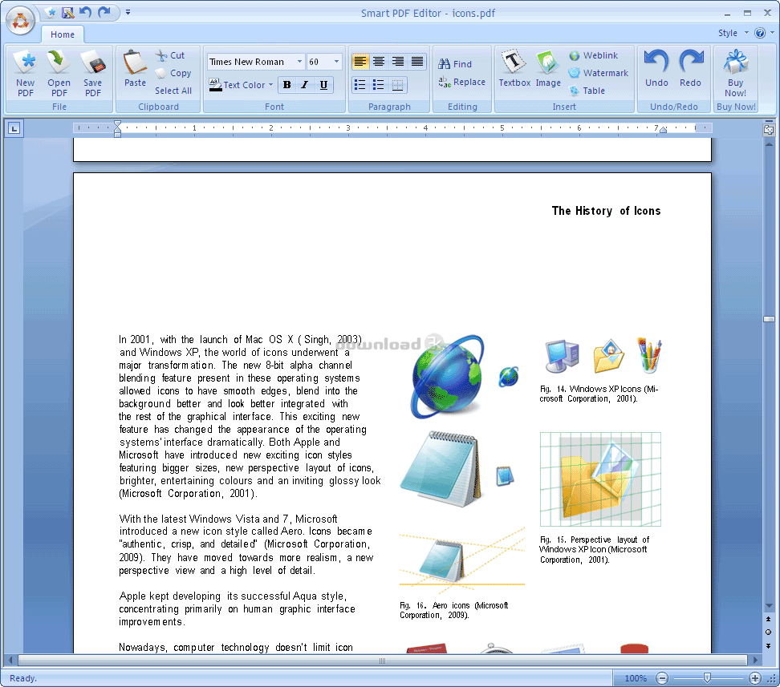Click Select All in Clipboard group
The width and height of the screenshot is (780, 687).
pos(173,91)
